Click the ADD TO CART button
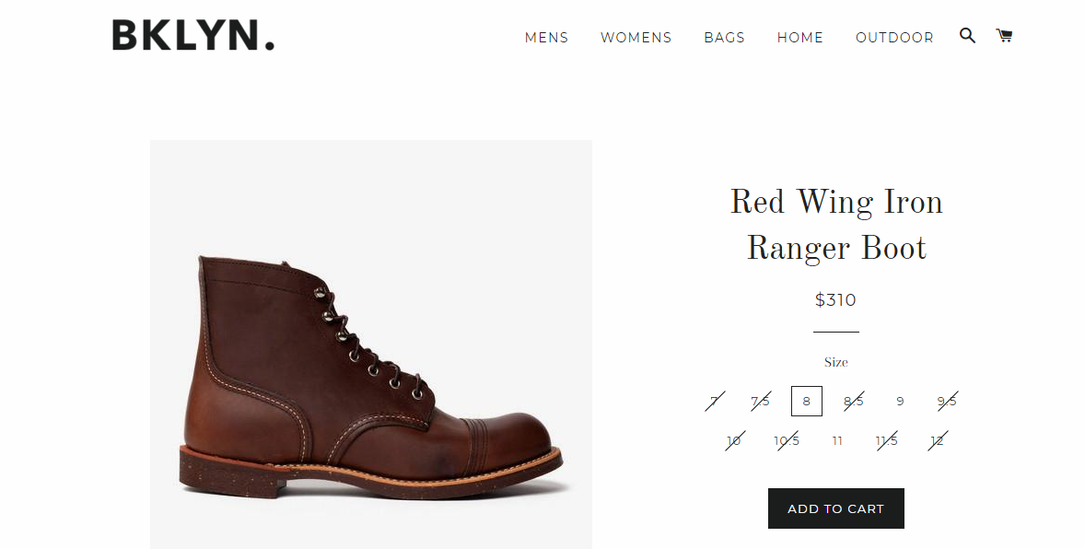Image resolution: width=1085 pixels, height=549 pixels. tap(836, 508)
